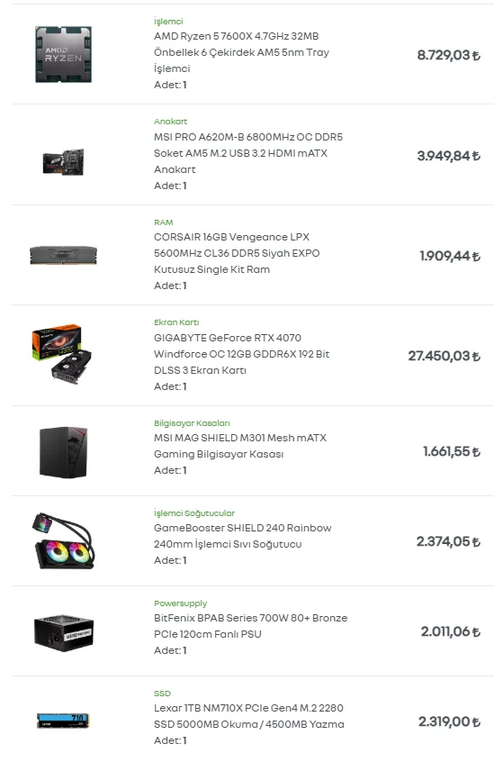Open the AMD Ryzen 5 7600X product title

241,52
